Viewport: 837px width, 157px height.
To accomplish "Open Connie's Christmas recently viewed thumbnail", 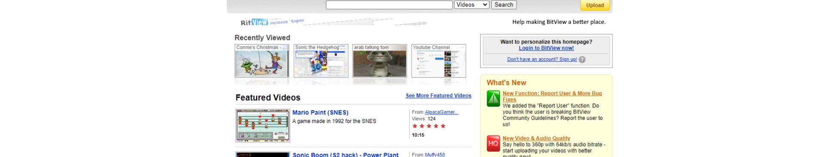I will coord(262,61).
